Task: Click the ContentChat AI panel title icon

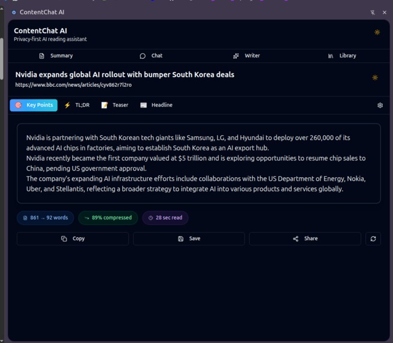Action: pos(14,12)
